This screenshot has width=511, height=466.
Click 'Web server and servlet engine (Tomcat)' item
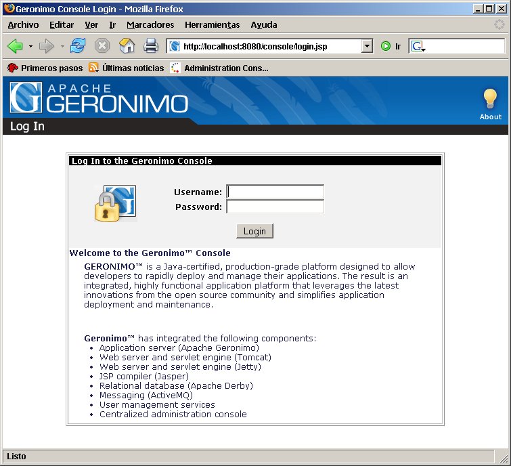click(185, 358)
